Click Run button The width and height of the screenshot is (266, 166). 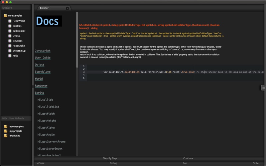coord(185,163)
